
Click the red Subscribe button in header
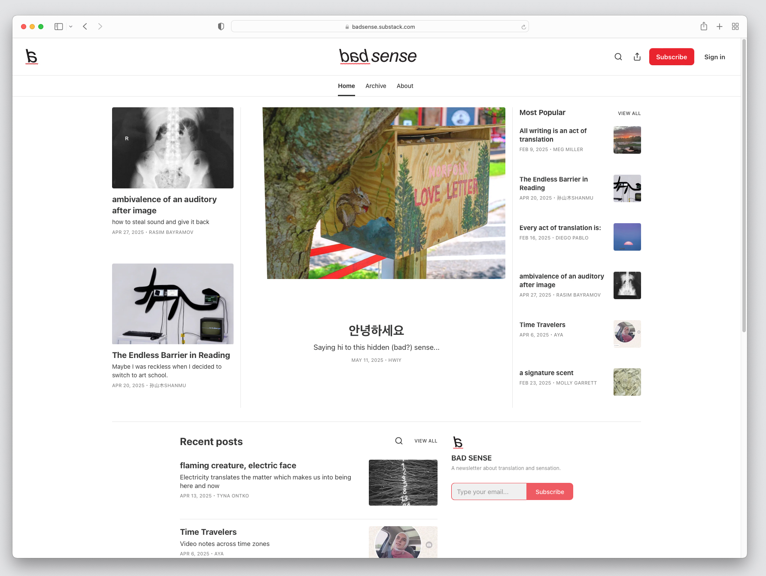pyautogui.click(x=671, y=57)
